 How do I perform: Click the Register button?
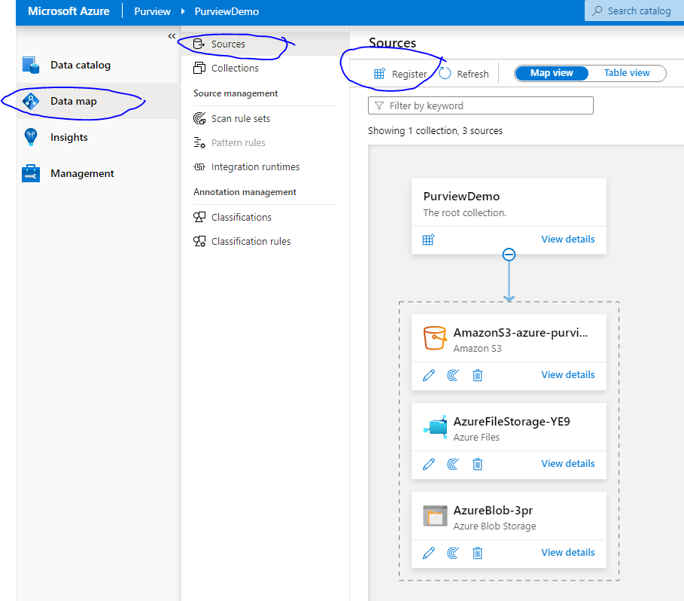click(x=400, y=74)
